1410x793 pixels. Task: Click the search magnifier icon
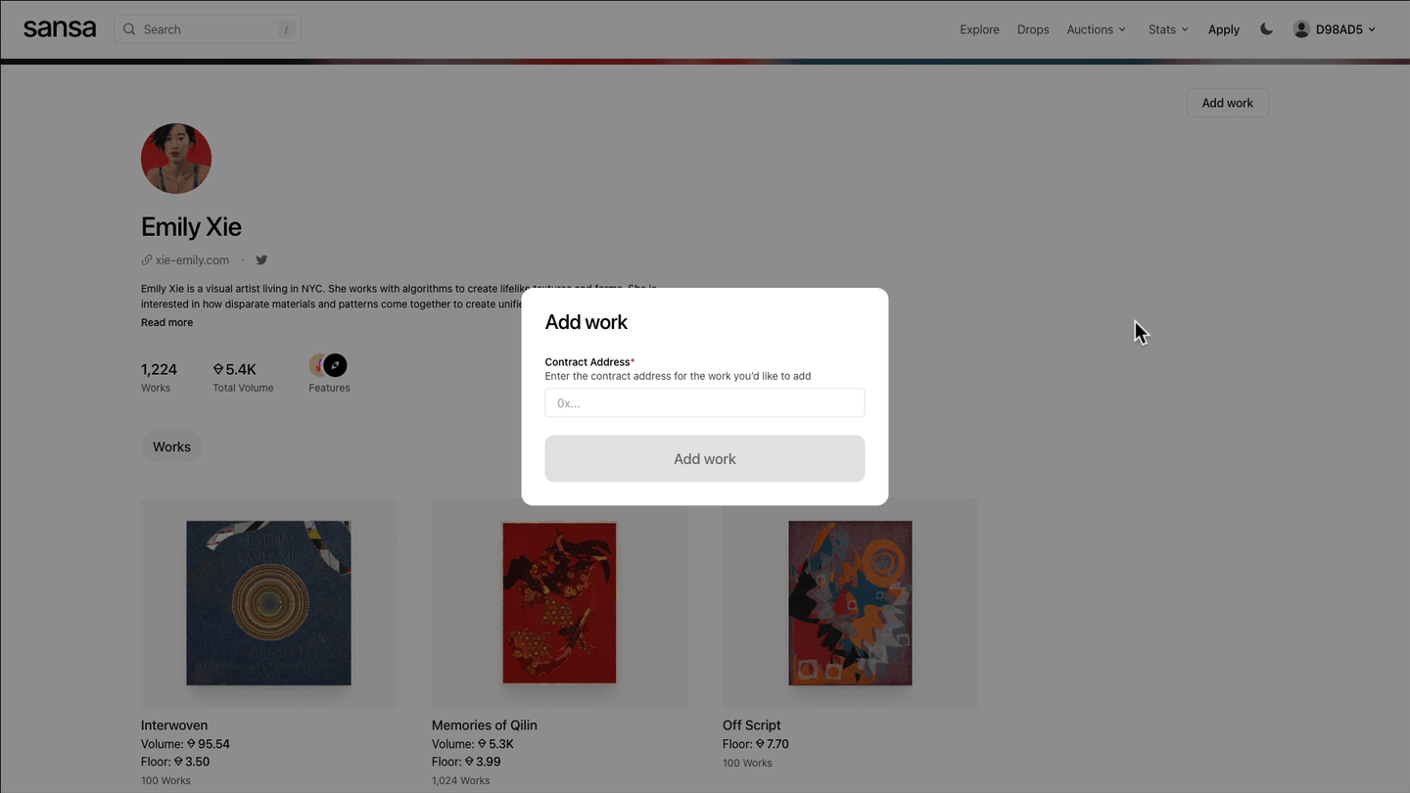(129, 29)
